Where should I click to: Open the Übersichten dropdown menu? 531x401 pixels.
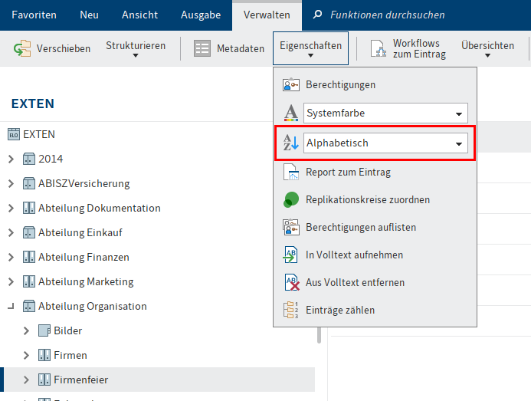(x=487, y=49)
